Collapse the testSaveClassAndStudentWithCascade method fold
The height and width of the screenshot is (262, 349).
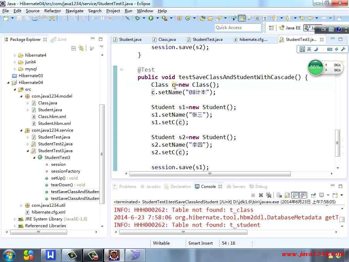coord(122,70)
